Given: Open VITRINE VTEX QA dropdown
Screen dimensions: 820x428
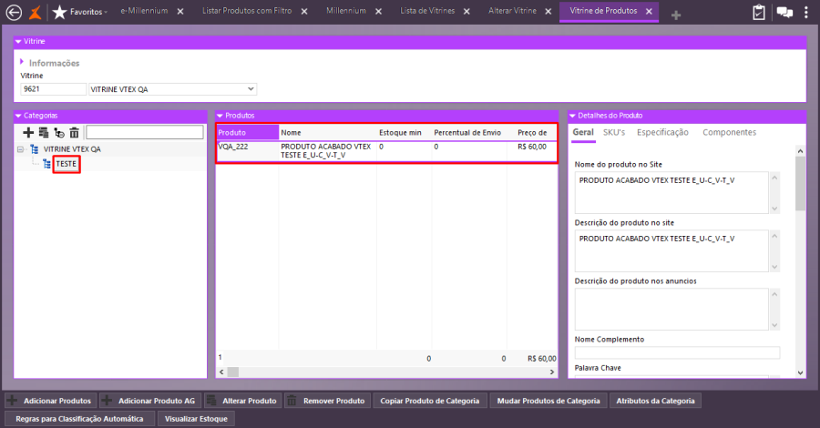Looking at the screenshot, I should click(x=251, y=89).
